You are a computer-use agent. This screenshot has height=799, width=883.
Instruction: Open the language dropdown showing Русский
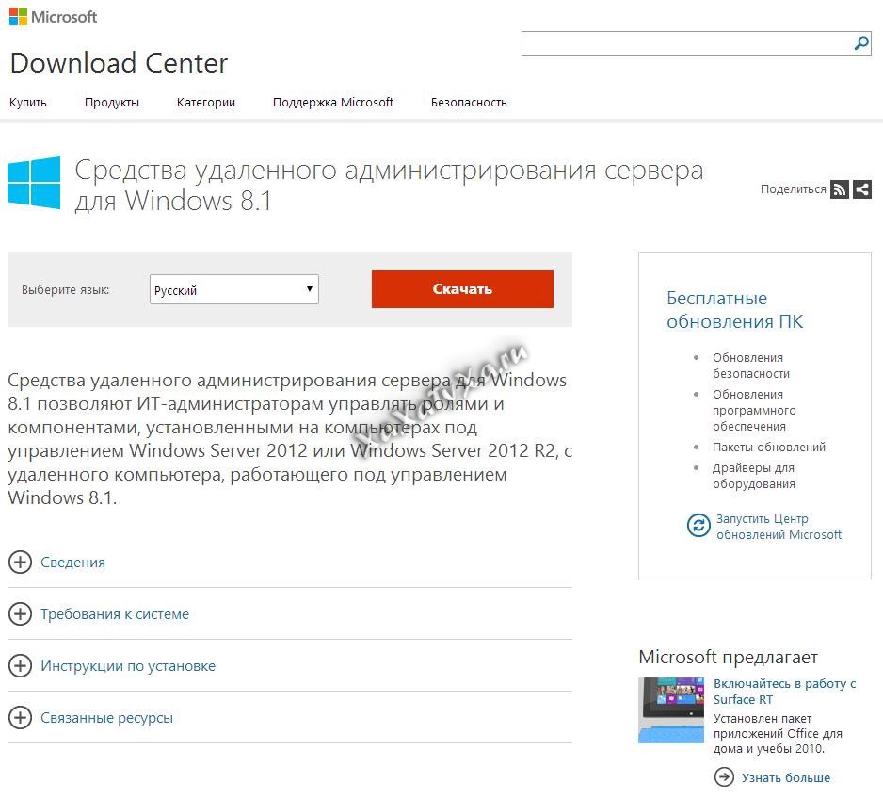tap(234, 289)
